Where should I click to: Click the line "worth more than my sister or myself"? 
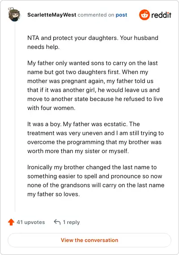78,151
